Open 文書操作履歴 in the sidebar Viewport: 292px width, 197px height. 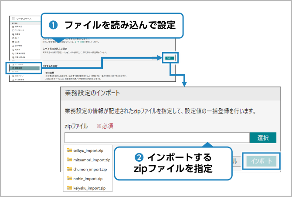coord(19,53)
